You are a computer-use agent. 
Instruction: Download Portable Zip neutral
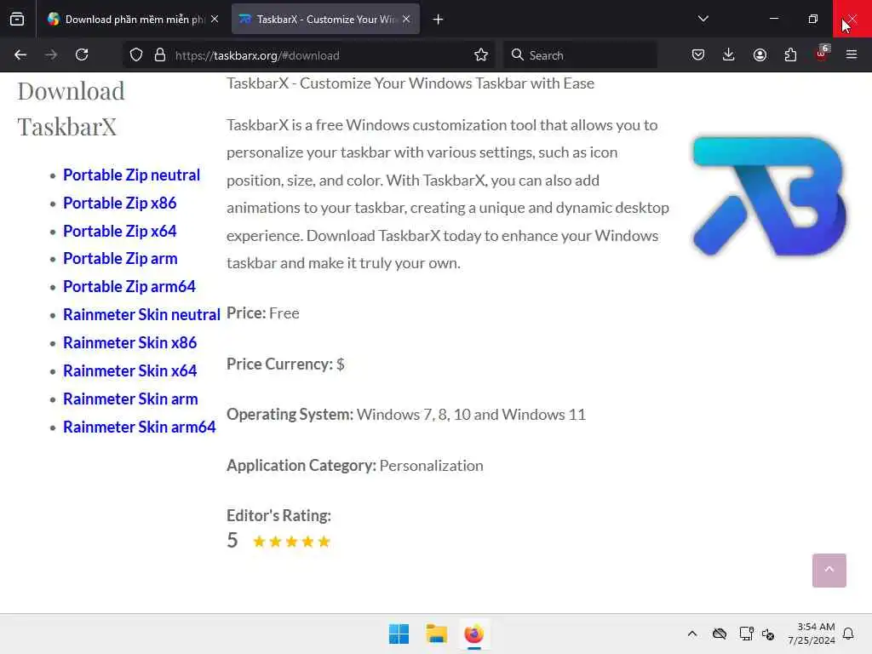[131, 175]
